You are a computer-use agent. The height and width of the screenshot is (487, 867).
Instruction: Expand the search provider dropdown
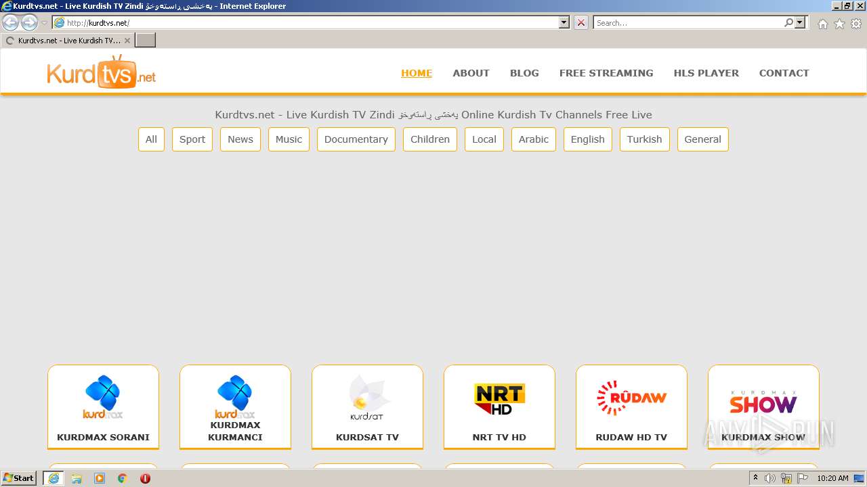coord(800,22)
